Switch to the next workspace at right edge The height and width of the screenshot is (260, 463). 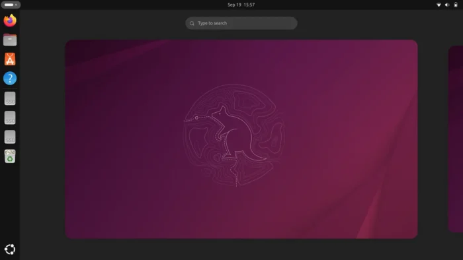coord(456,139)
